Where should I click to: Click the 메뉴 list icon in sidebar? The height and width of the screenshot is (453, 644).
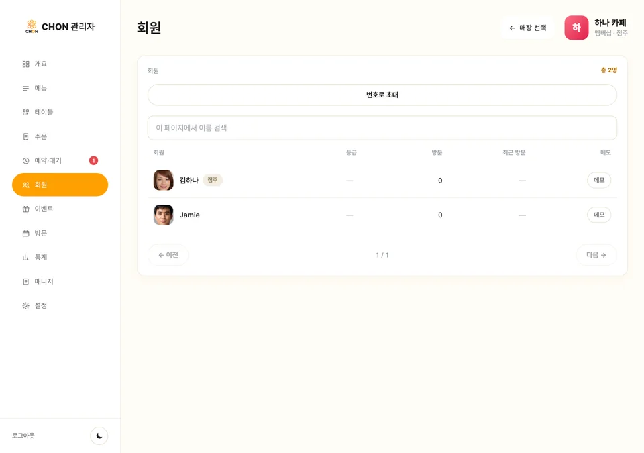click(26, 89)
